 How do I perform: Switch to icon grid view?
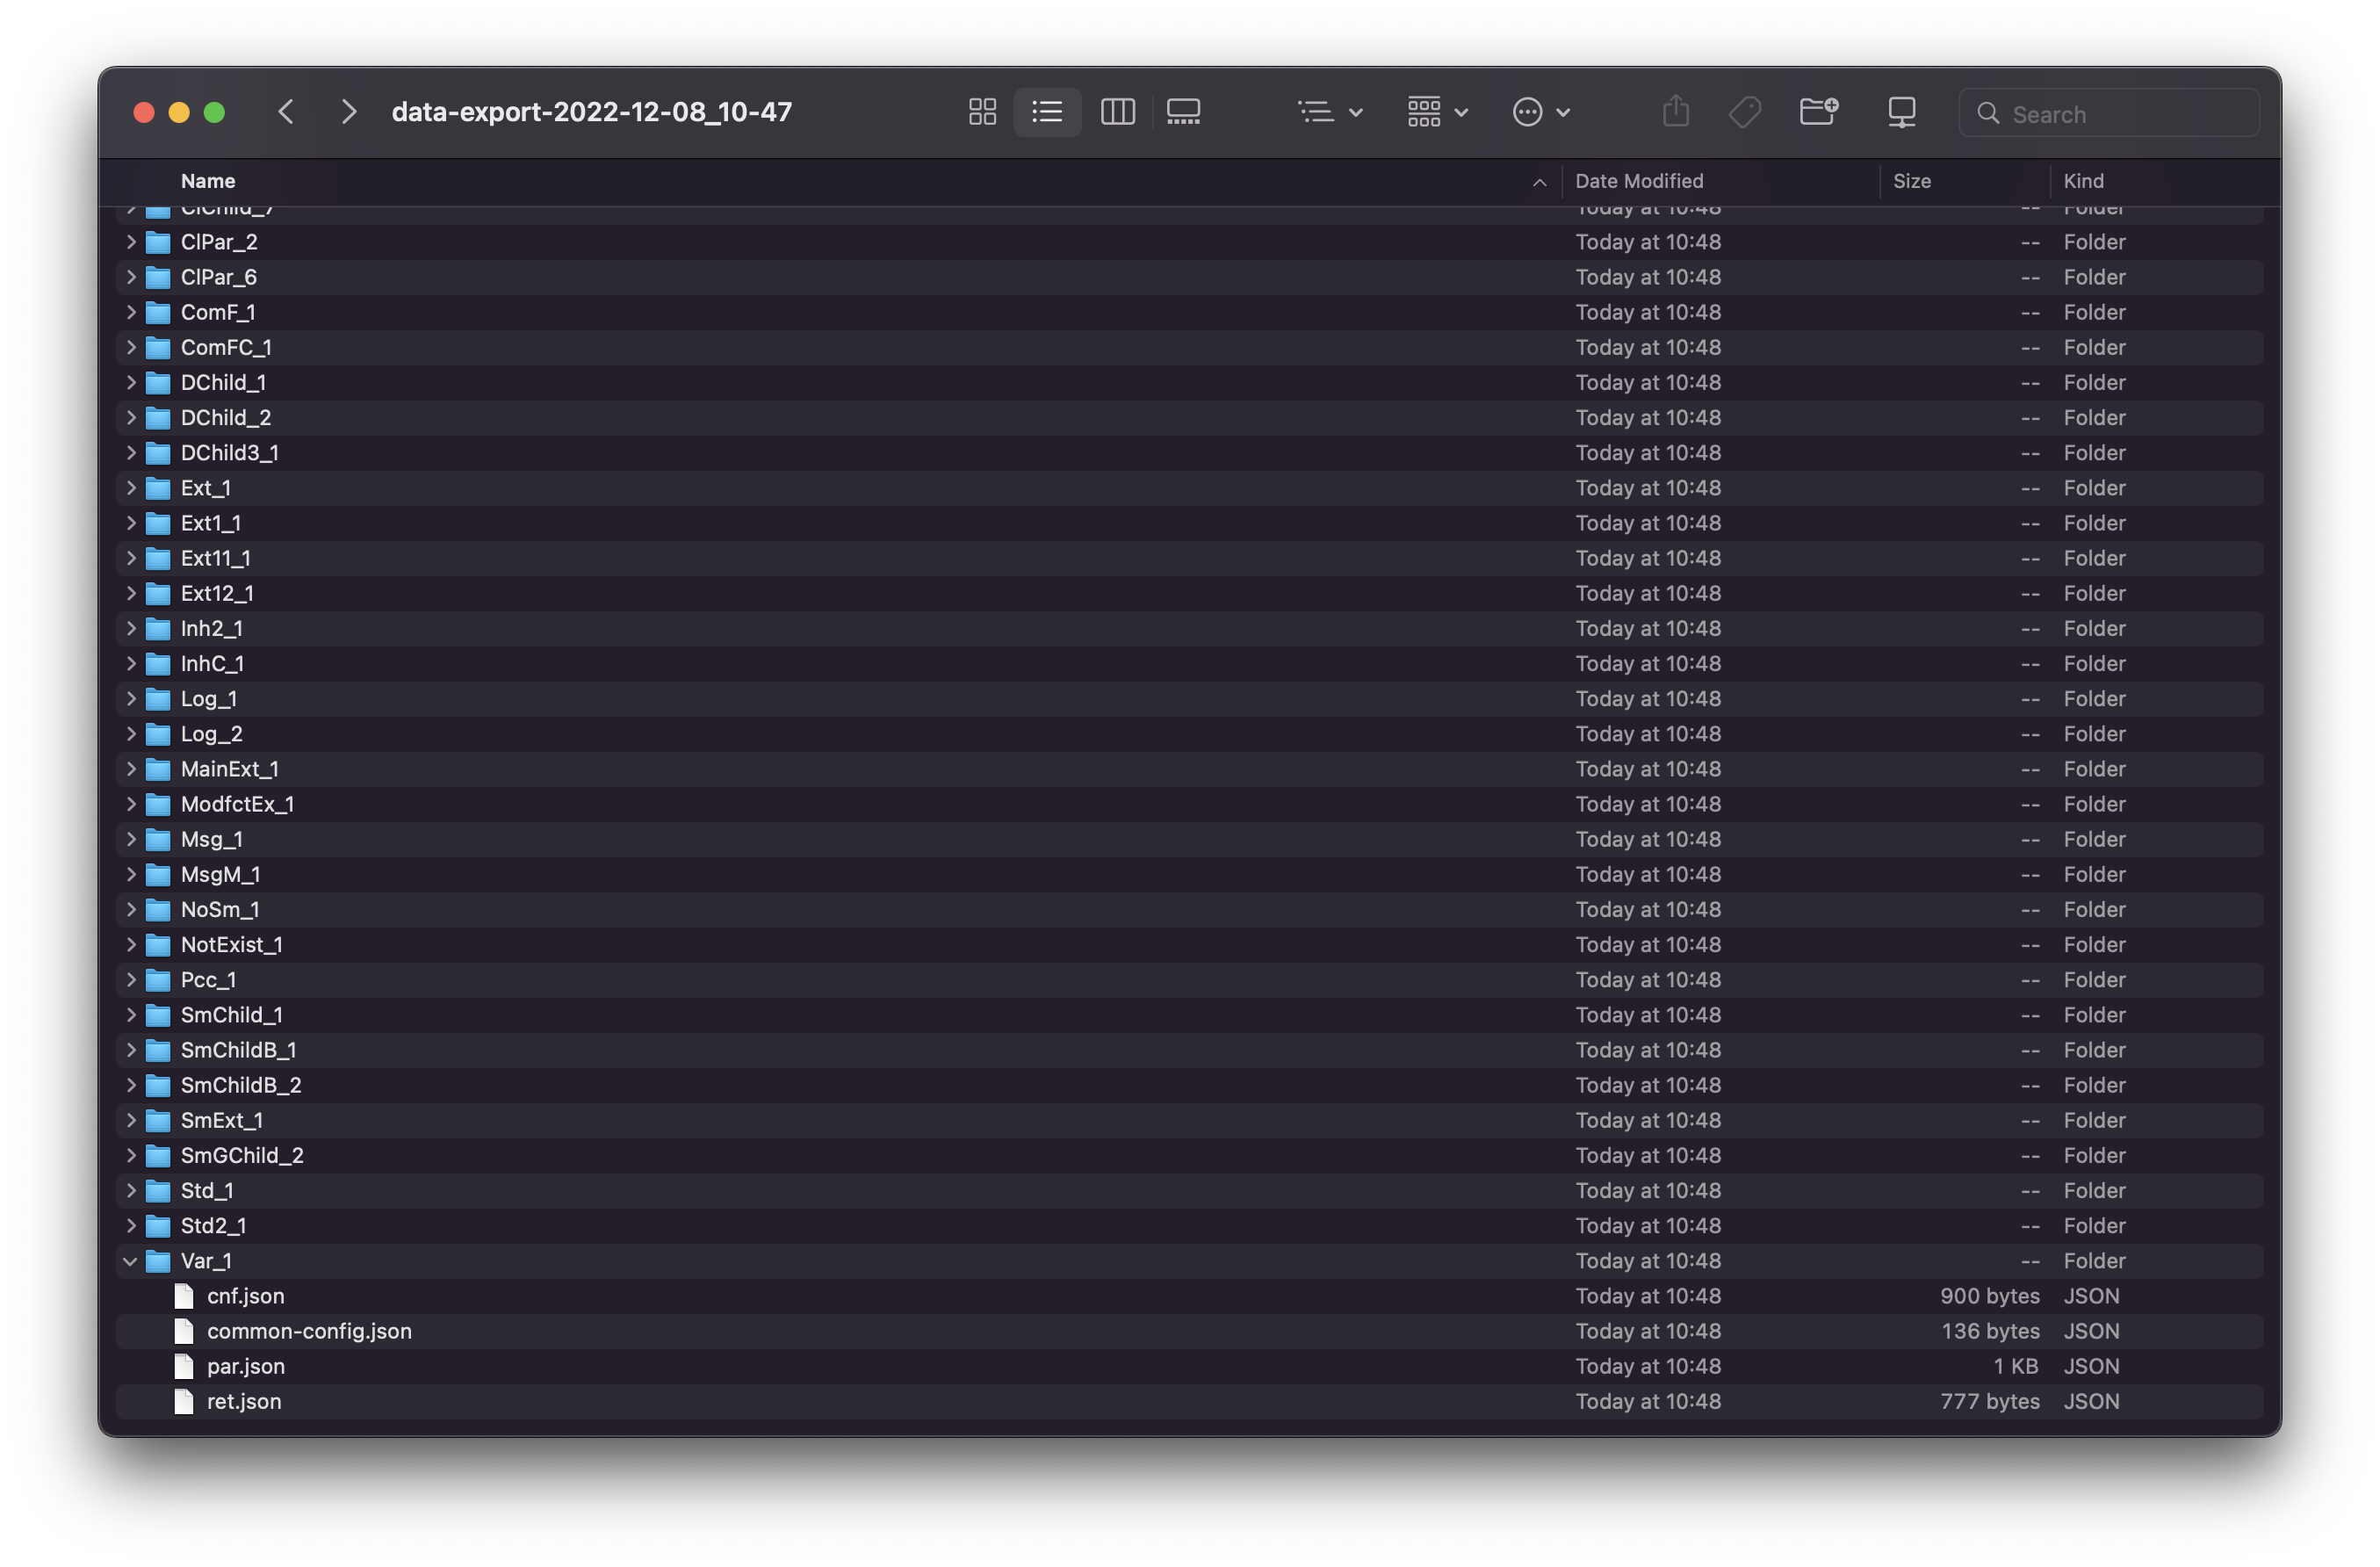(982, 112)
